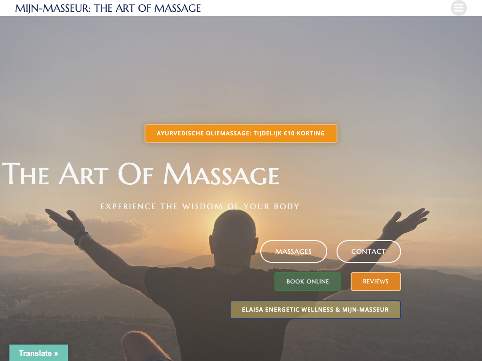Click the Mijn-Masseur site title link

(108, 8)
